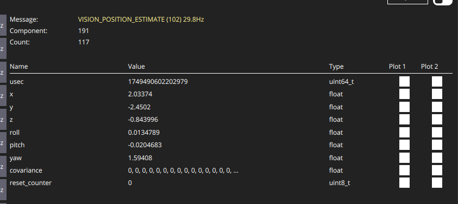
Task: Enable Plot 2 for covariance
Action: [x=437, y=170]
